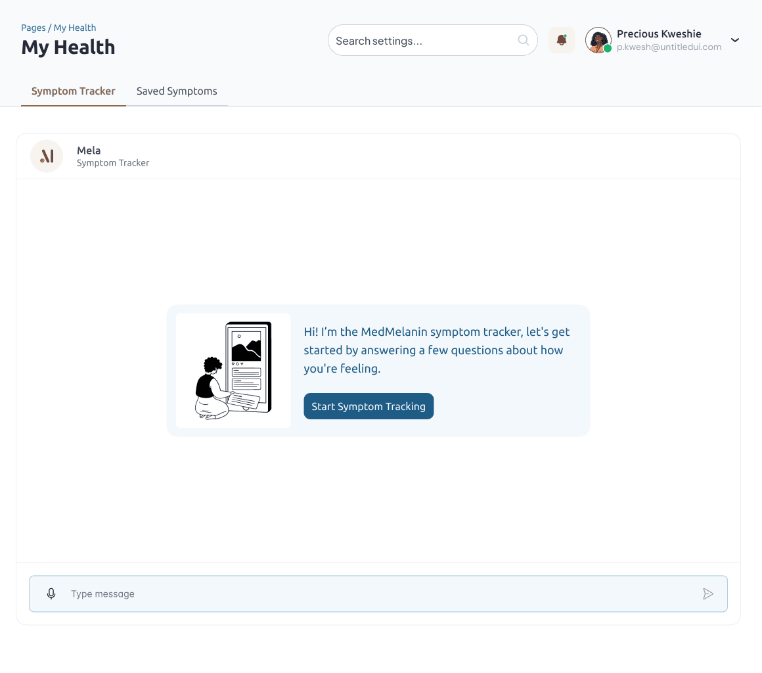
Task: Click the p.kwesh@untitledui.com email text
Action: [x=669, y=47]
